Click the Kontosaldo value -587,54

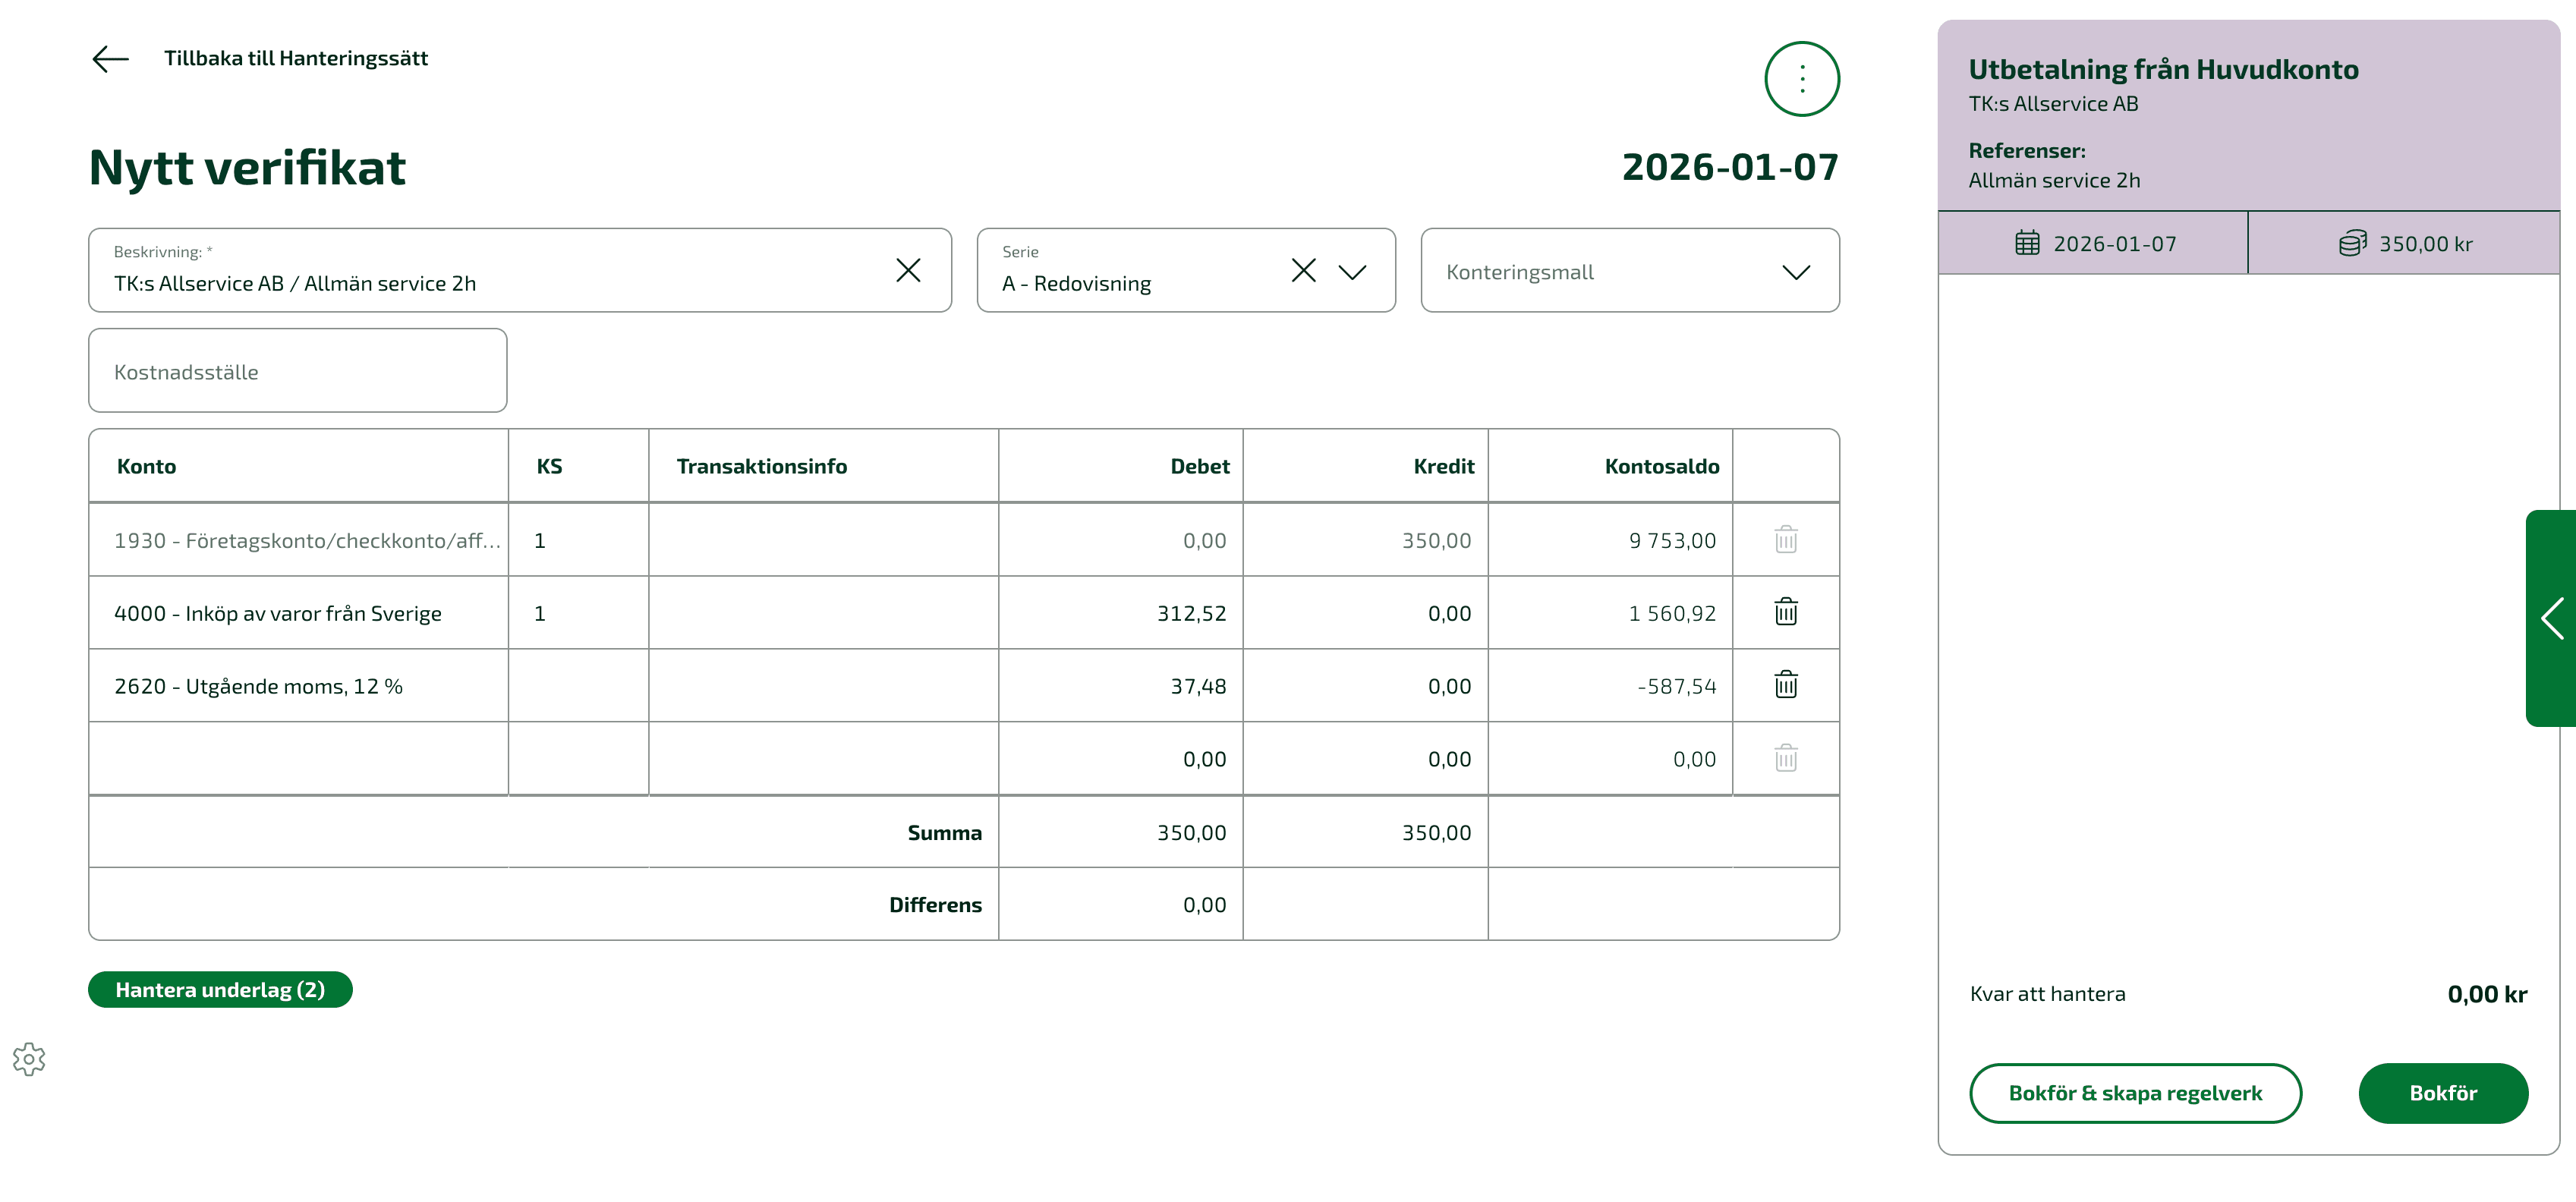[x=1676, y=686]
